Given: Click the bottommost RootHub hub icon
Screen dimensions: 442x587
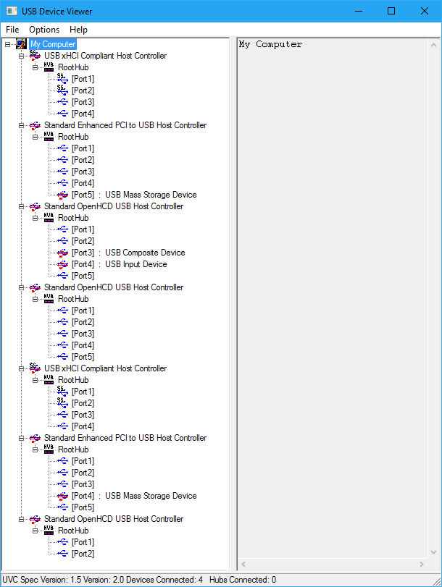Looking at the screenshot, I should tap(49, 531).
